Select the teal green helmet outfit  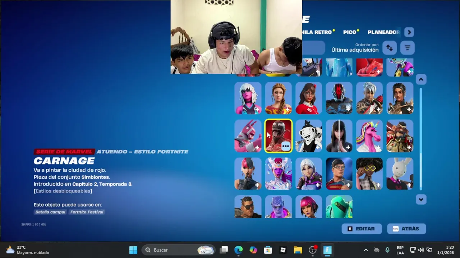coord(339,207)
